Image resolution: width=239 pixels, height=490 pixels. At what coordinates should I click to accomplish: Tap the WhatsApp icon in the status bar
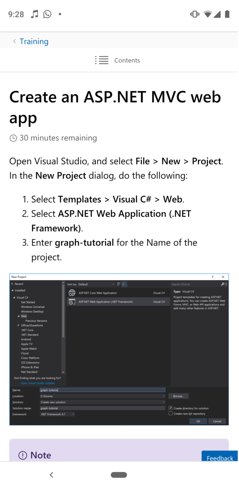click(x=47, y=14)
